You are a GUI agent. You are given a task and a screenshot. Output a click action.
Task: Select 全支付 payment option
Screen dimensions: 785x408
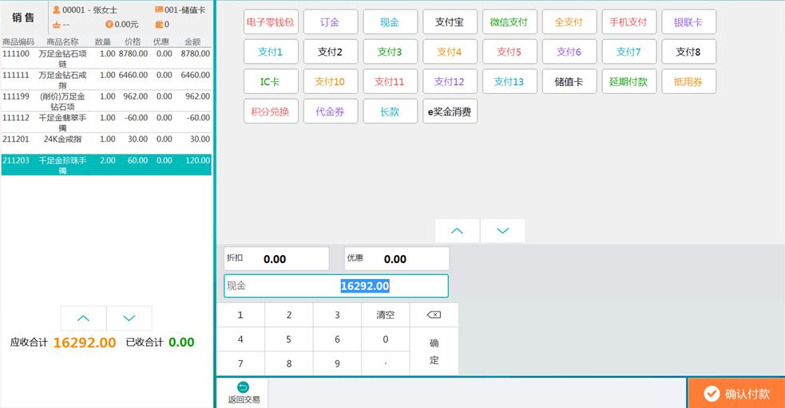click(569, 22)
